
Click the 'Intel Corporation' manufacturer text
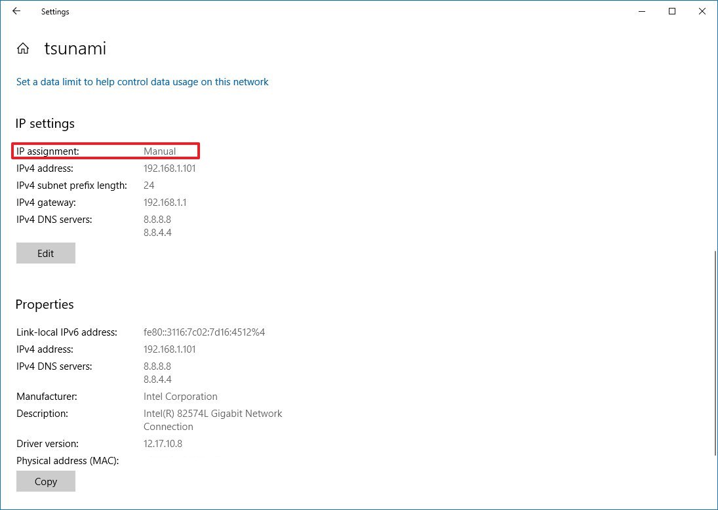click(180, 397)
